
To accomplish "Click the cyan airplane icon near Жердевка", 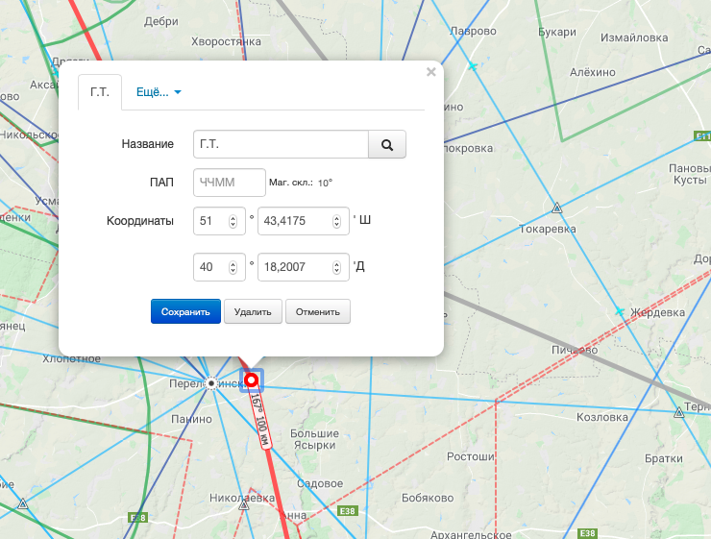I will pyautogui.click(x=621, y=312).
